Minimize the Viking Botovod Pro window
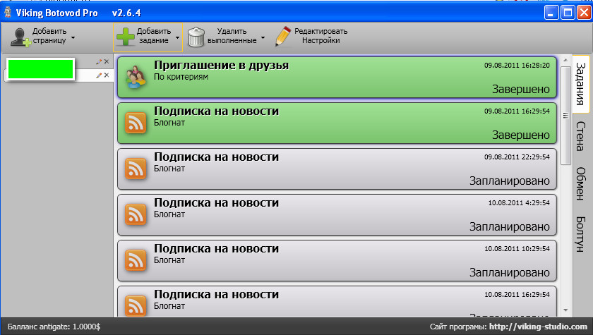The width and height of the screenshot is (593, 335). point(551,13)
